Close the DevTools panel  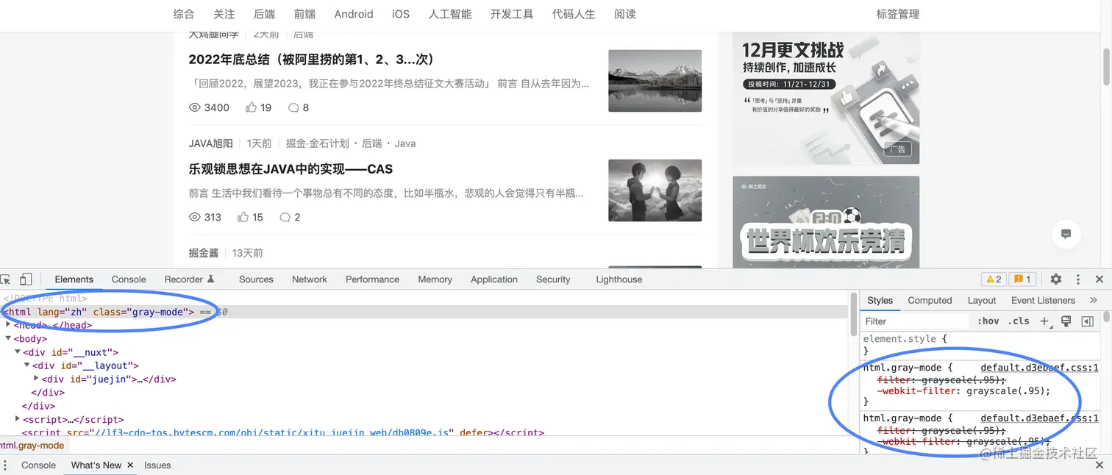1099,279
